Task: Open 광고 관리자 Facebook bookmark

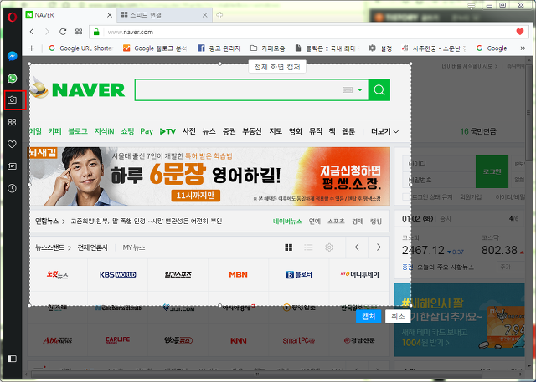Action: [x=219, y=48]
